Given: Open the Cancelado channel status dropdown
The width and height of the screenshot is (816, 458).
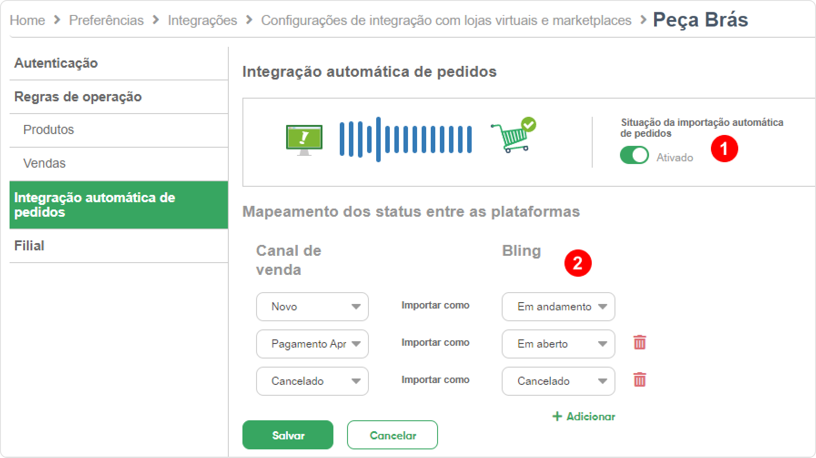Looking at the screenshot, I should [x=312, y=381].
